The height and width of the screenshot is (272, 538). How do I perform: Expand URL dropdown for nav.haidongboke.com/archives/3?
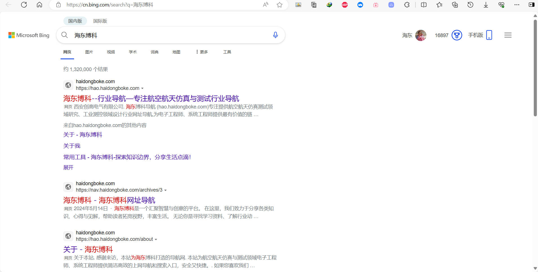(165, 190)
